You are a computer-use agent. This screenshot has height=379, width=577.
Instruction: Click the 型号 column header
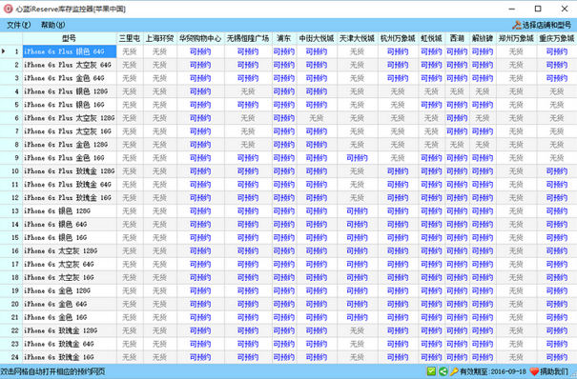(70, 38)
